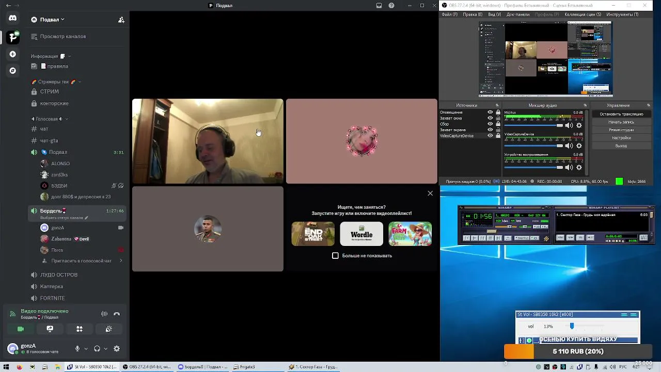
Task: Open OBS Вид menu
Action: click(494, 14)
